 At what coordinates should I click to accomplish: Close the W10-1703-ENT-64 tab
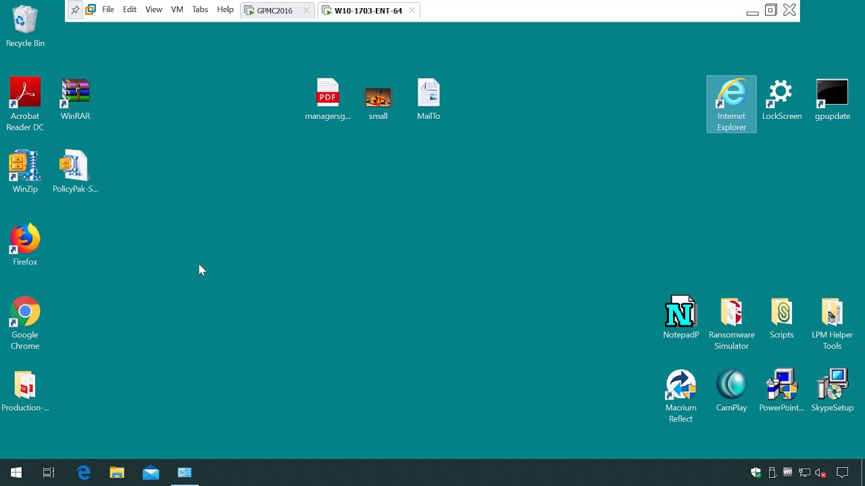(412, 11)
